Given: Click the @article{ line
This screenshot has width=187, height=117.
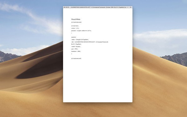Looking at the screenshot, I should tap(74, 37).
